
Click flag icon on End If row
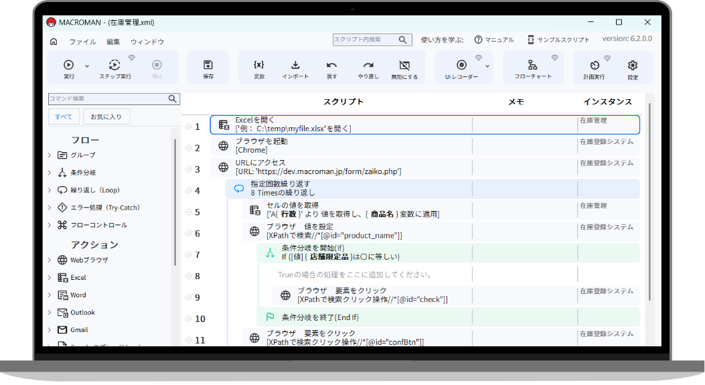tap(270, 317)
